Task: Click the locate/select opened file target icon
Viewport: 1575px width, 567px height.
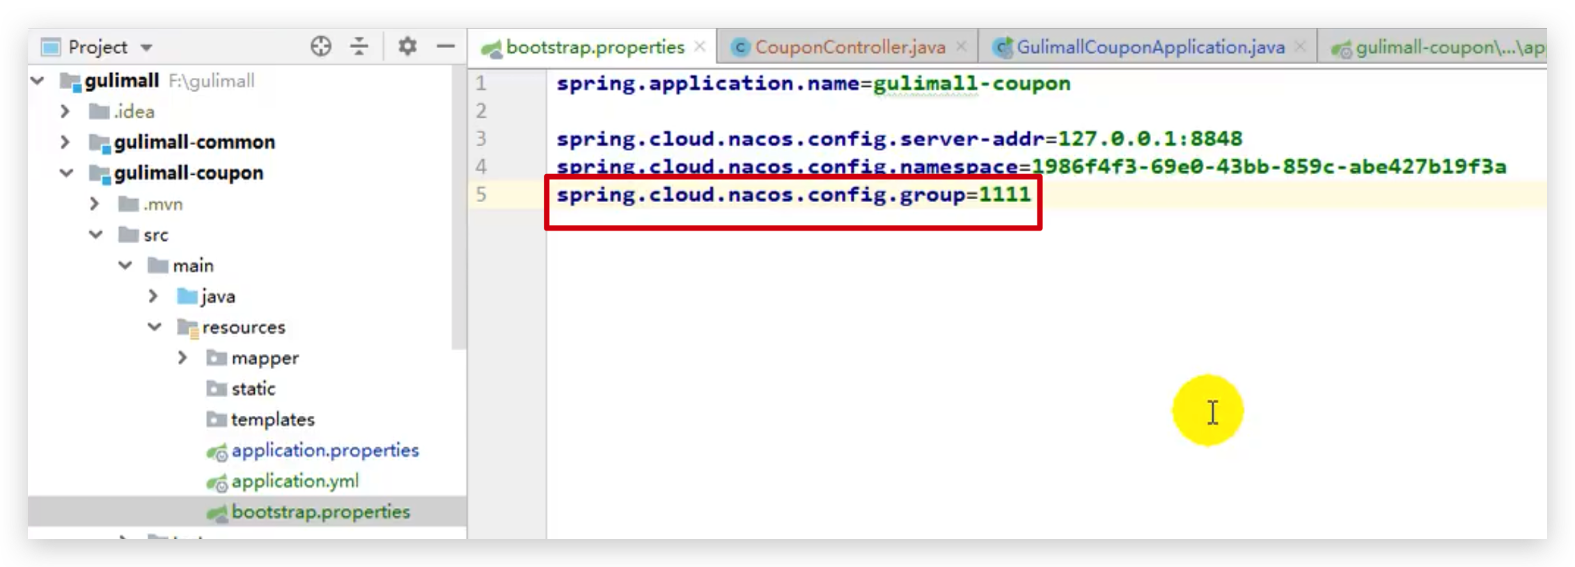Action: [x=321, y=47]
